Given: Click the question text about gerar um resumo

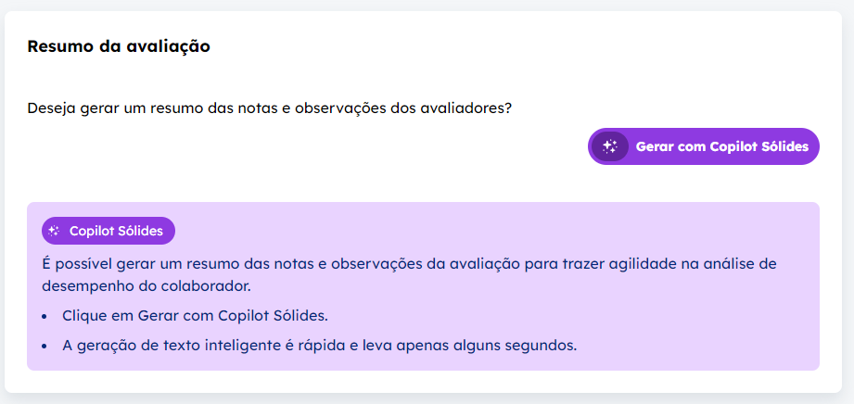Looking at the screenshot, I should [270, 108].
